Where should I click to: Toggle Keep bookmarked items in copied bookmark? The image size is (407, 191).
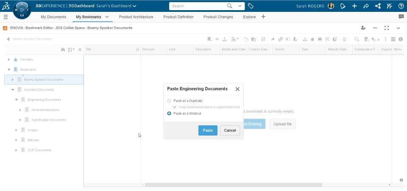(x=175, y=107)
